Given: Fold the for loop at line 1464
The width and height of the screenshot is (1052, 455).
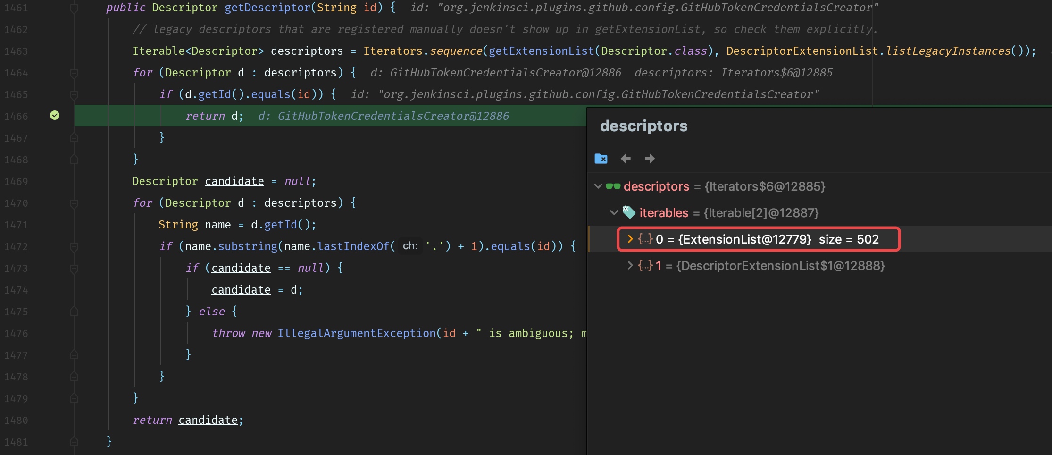Looking at the screenshot, I should 74,73.
